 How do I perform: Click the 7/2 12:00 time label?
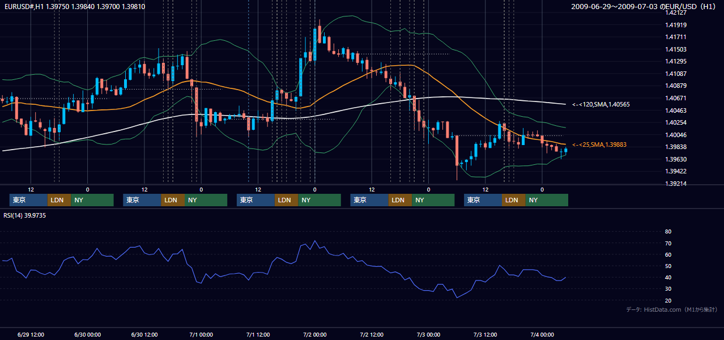(x=372, y=334)
